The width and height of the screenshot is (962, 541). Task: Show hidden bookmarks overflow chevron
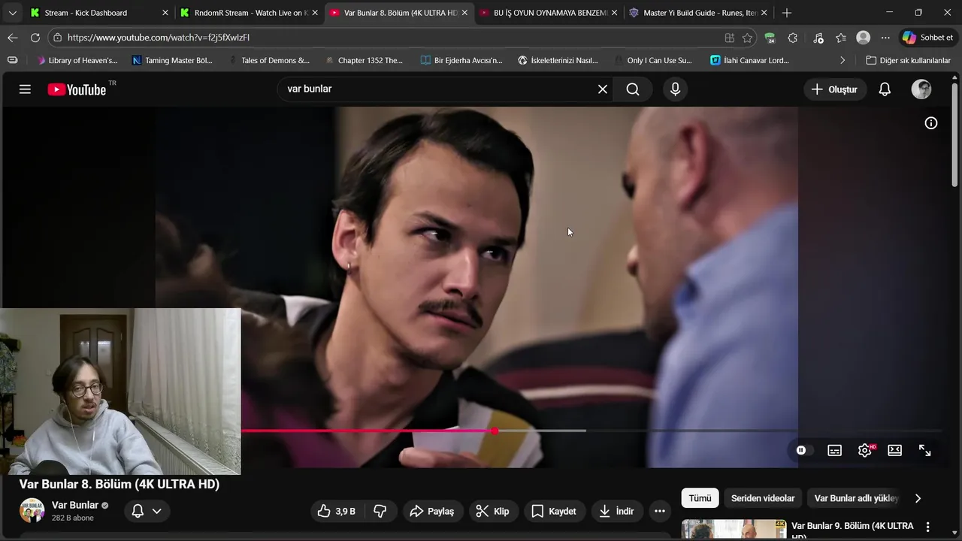843,60
